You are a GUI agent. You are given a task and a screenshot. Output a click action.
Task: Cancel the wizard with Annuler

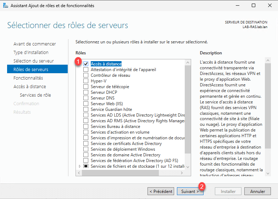click(x=257, y=192)
